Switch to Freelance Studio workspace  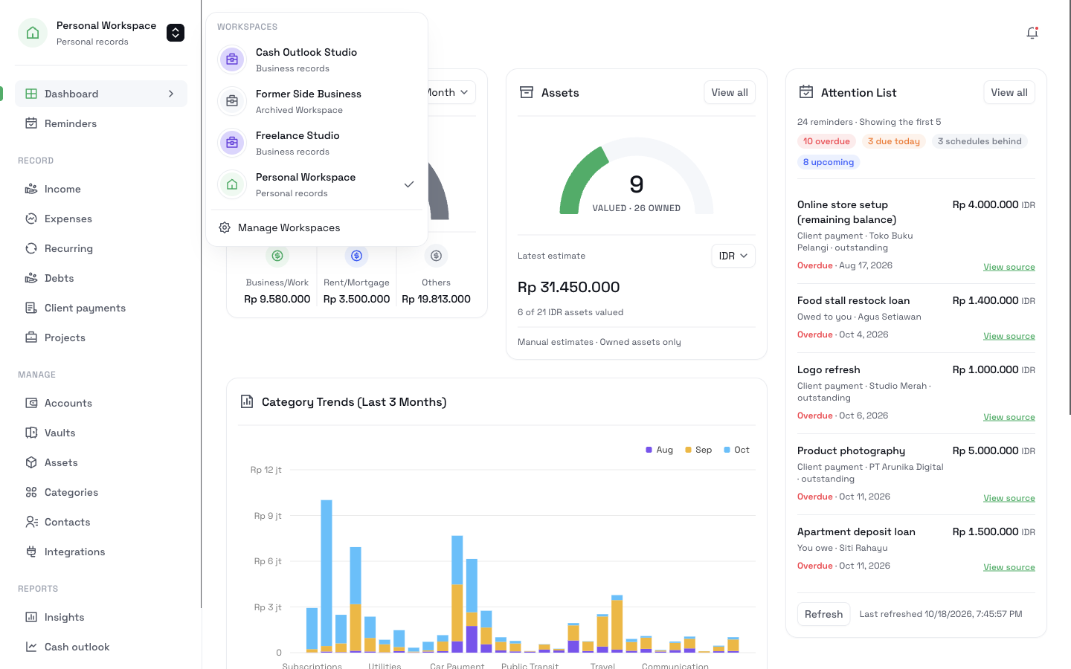click(317, 143)
